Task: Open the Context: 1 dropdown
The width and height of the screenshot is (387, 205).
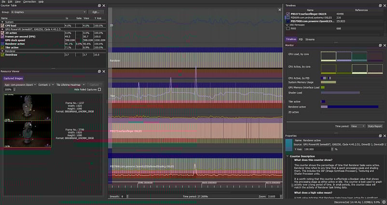Action: tap(46, 85)
